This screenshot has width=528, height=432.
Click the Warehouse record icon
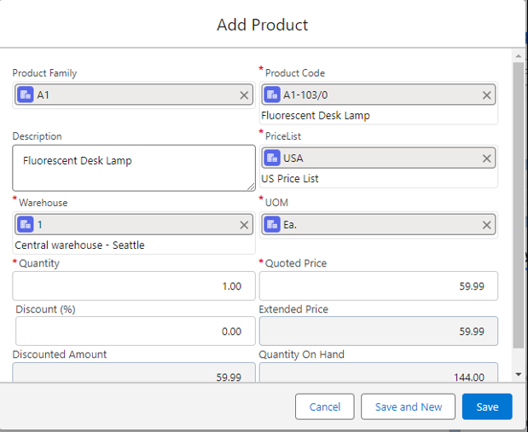coord(26,225)
